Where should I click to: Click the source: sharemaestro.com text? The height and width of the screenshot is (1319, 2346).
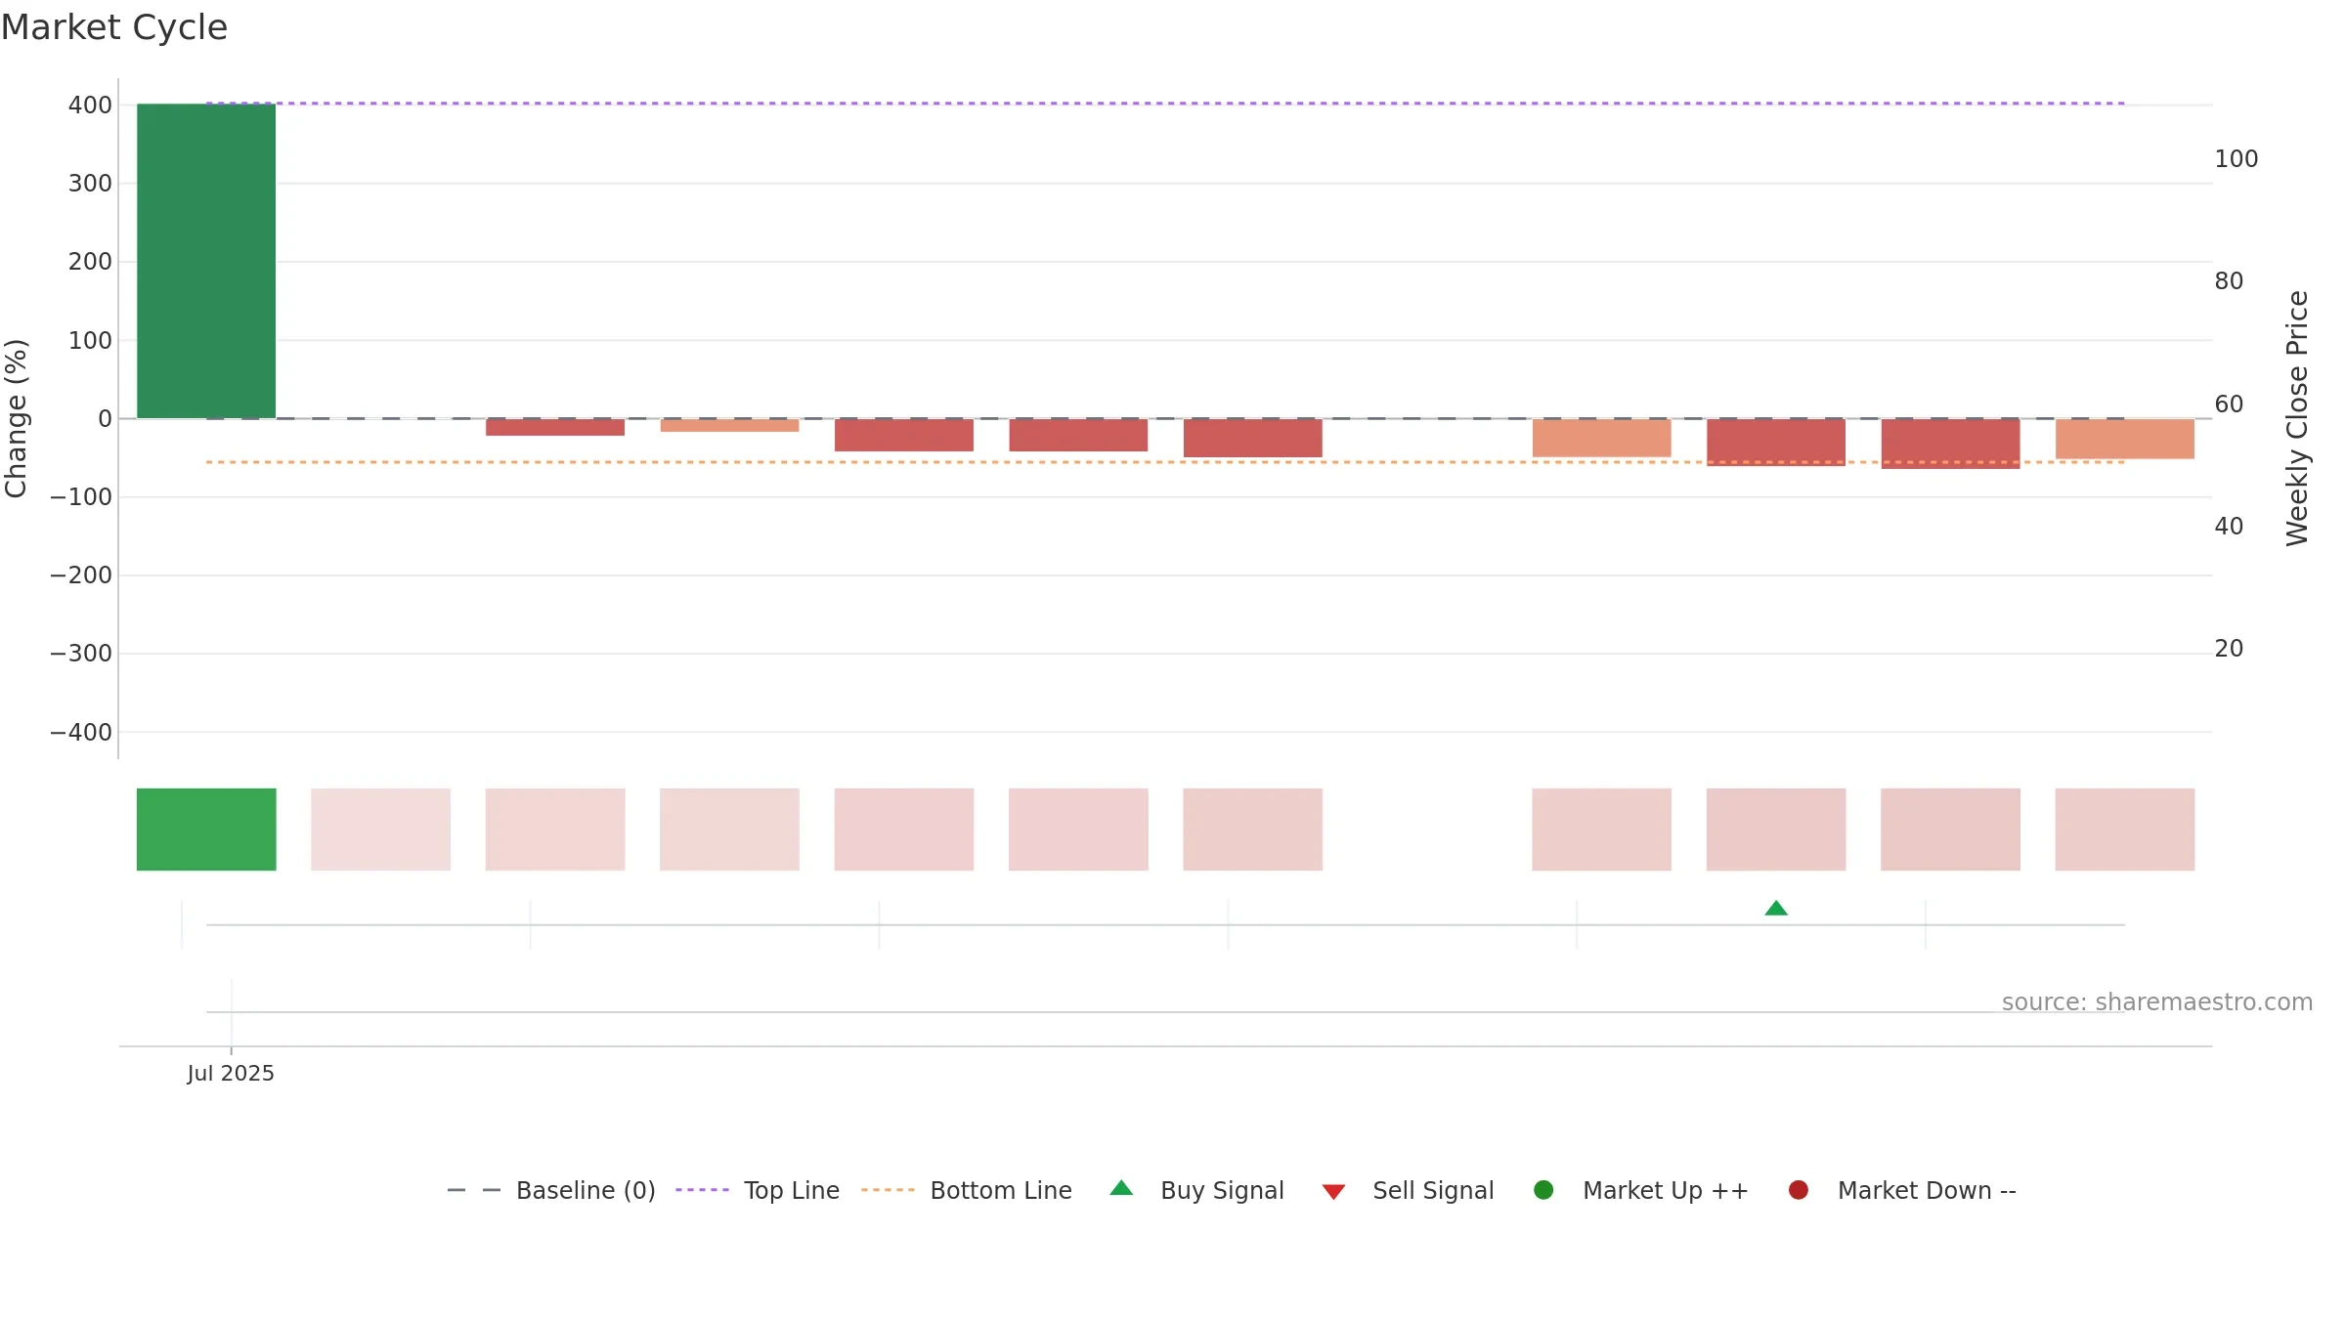pyautogui.click(x=2157, y=1002)
